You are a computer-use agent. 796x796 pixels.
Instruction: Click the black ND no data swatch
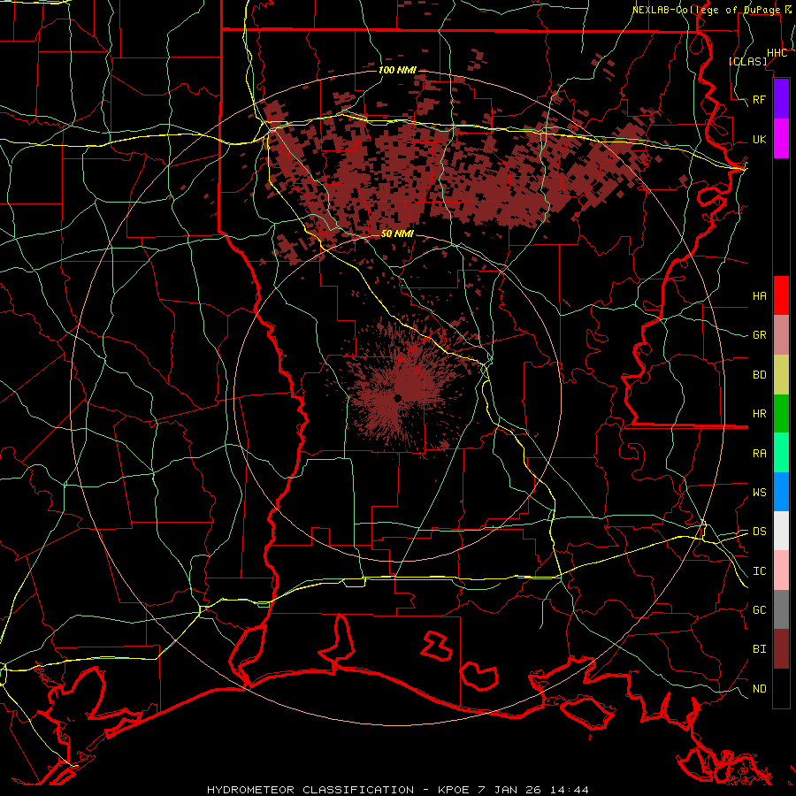[781, 688]
